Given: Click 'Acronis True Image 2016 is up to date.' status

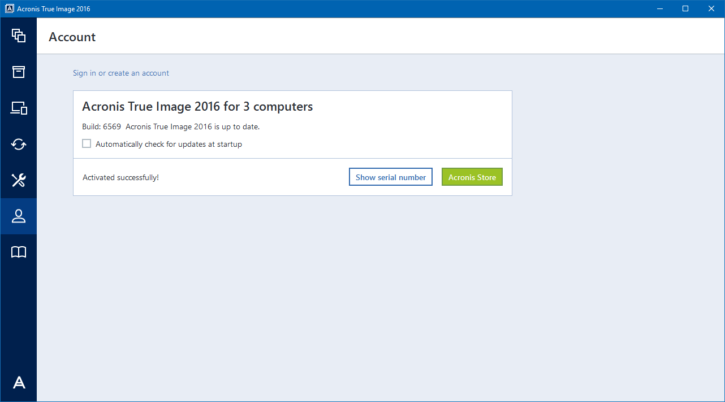Looking at the screenshot, I should click(x=193, y=126).
